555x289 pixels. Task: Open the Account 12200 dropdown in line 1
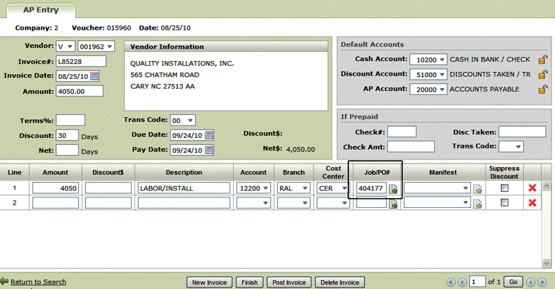point(266,188)
